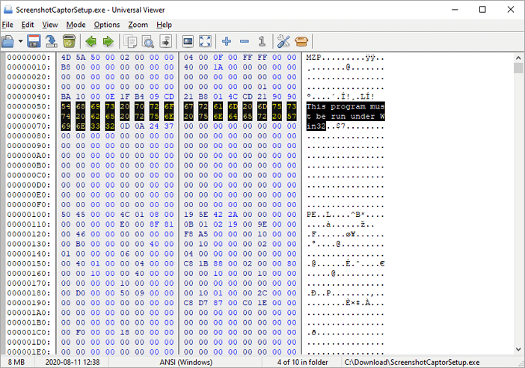The image size is (525, 368).
Task: Click the Save As floppy disk icon
Action: point(34,41)
